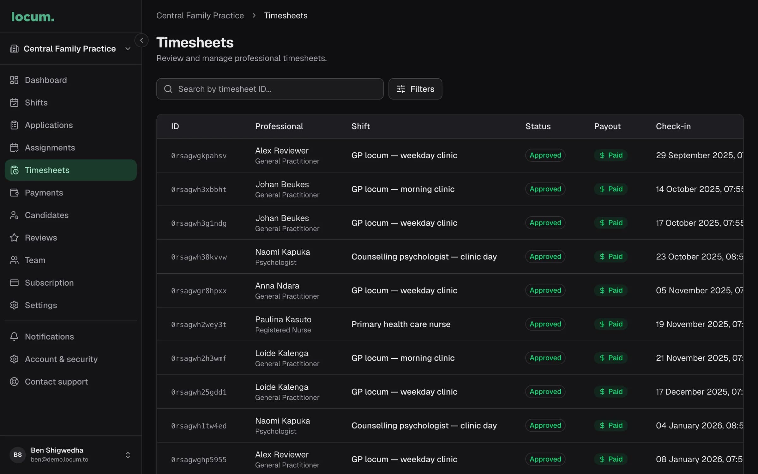The height and width of the screenshot is (474, 758).
Task: Click the Settings gear icon
Action: 14,305
